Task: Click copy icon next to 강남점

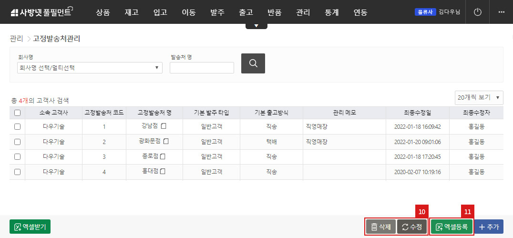Action: (164, 126)
